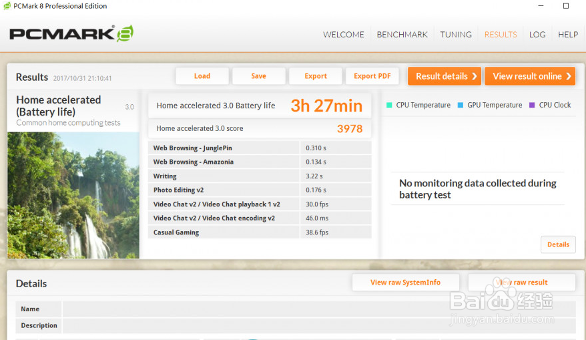Viewport: 586px width, 340px height.
Task: Click the CPU Clock purple swatch
Action: click(x=532, y=105)
